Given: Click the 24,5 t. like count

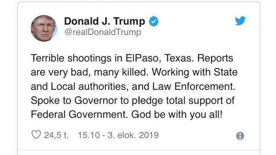Looking at the screenshot, I should 56,135.
